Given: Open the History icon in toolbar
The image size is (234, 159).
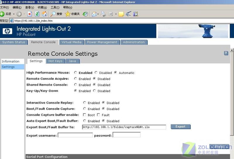Looking at the screenshot, I should click(x=85, y=14).
